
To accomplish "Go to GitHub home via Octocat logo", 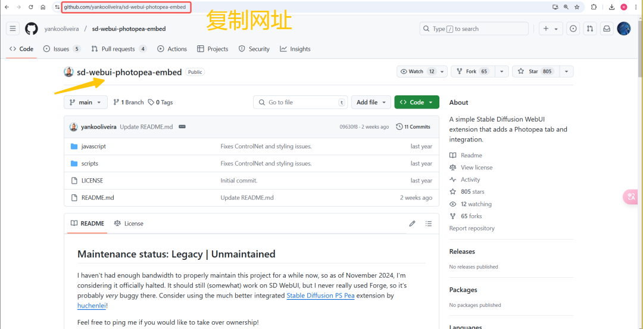I will 32,29.
